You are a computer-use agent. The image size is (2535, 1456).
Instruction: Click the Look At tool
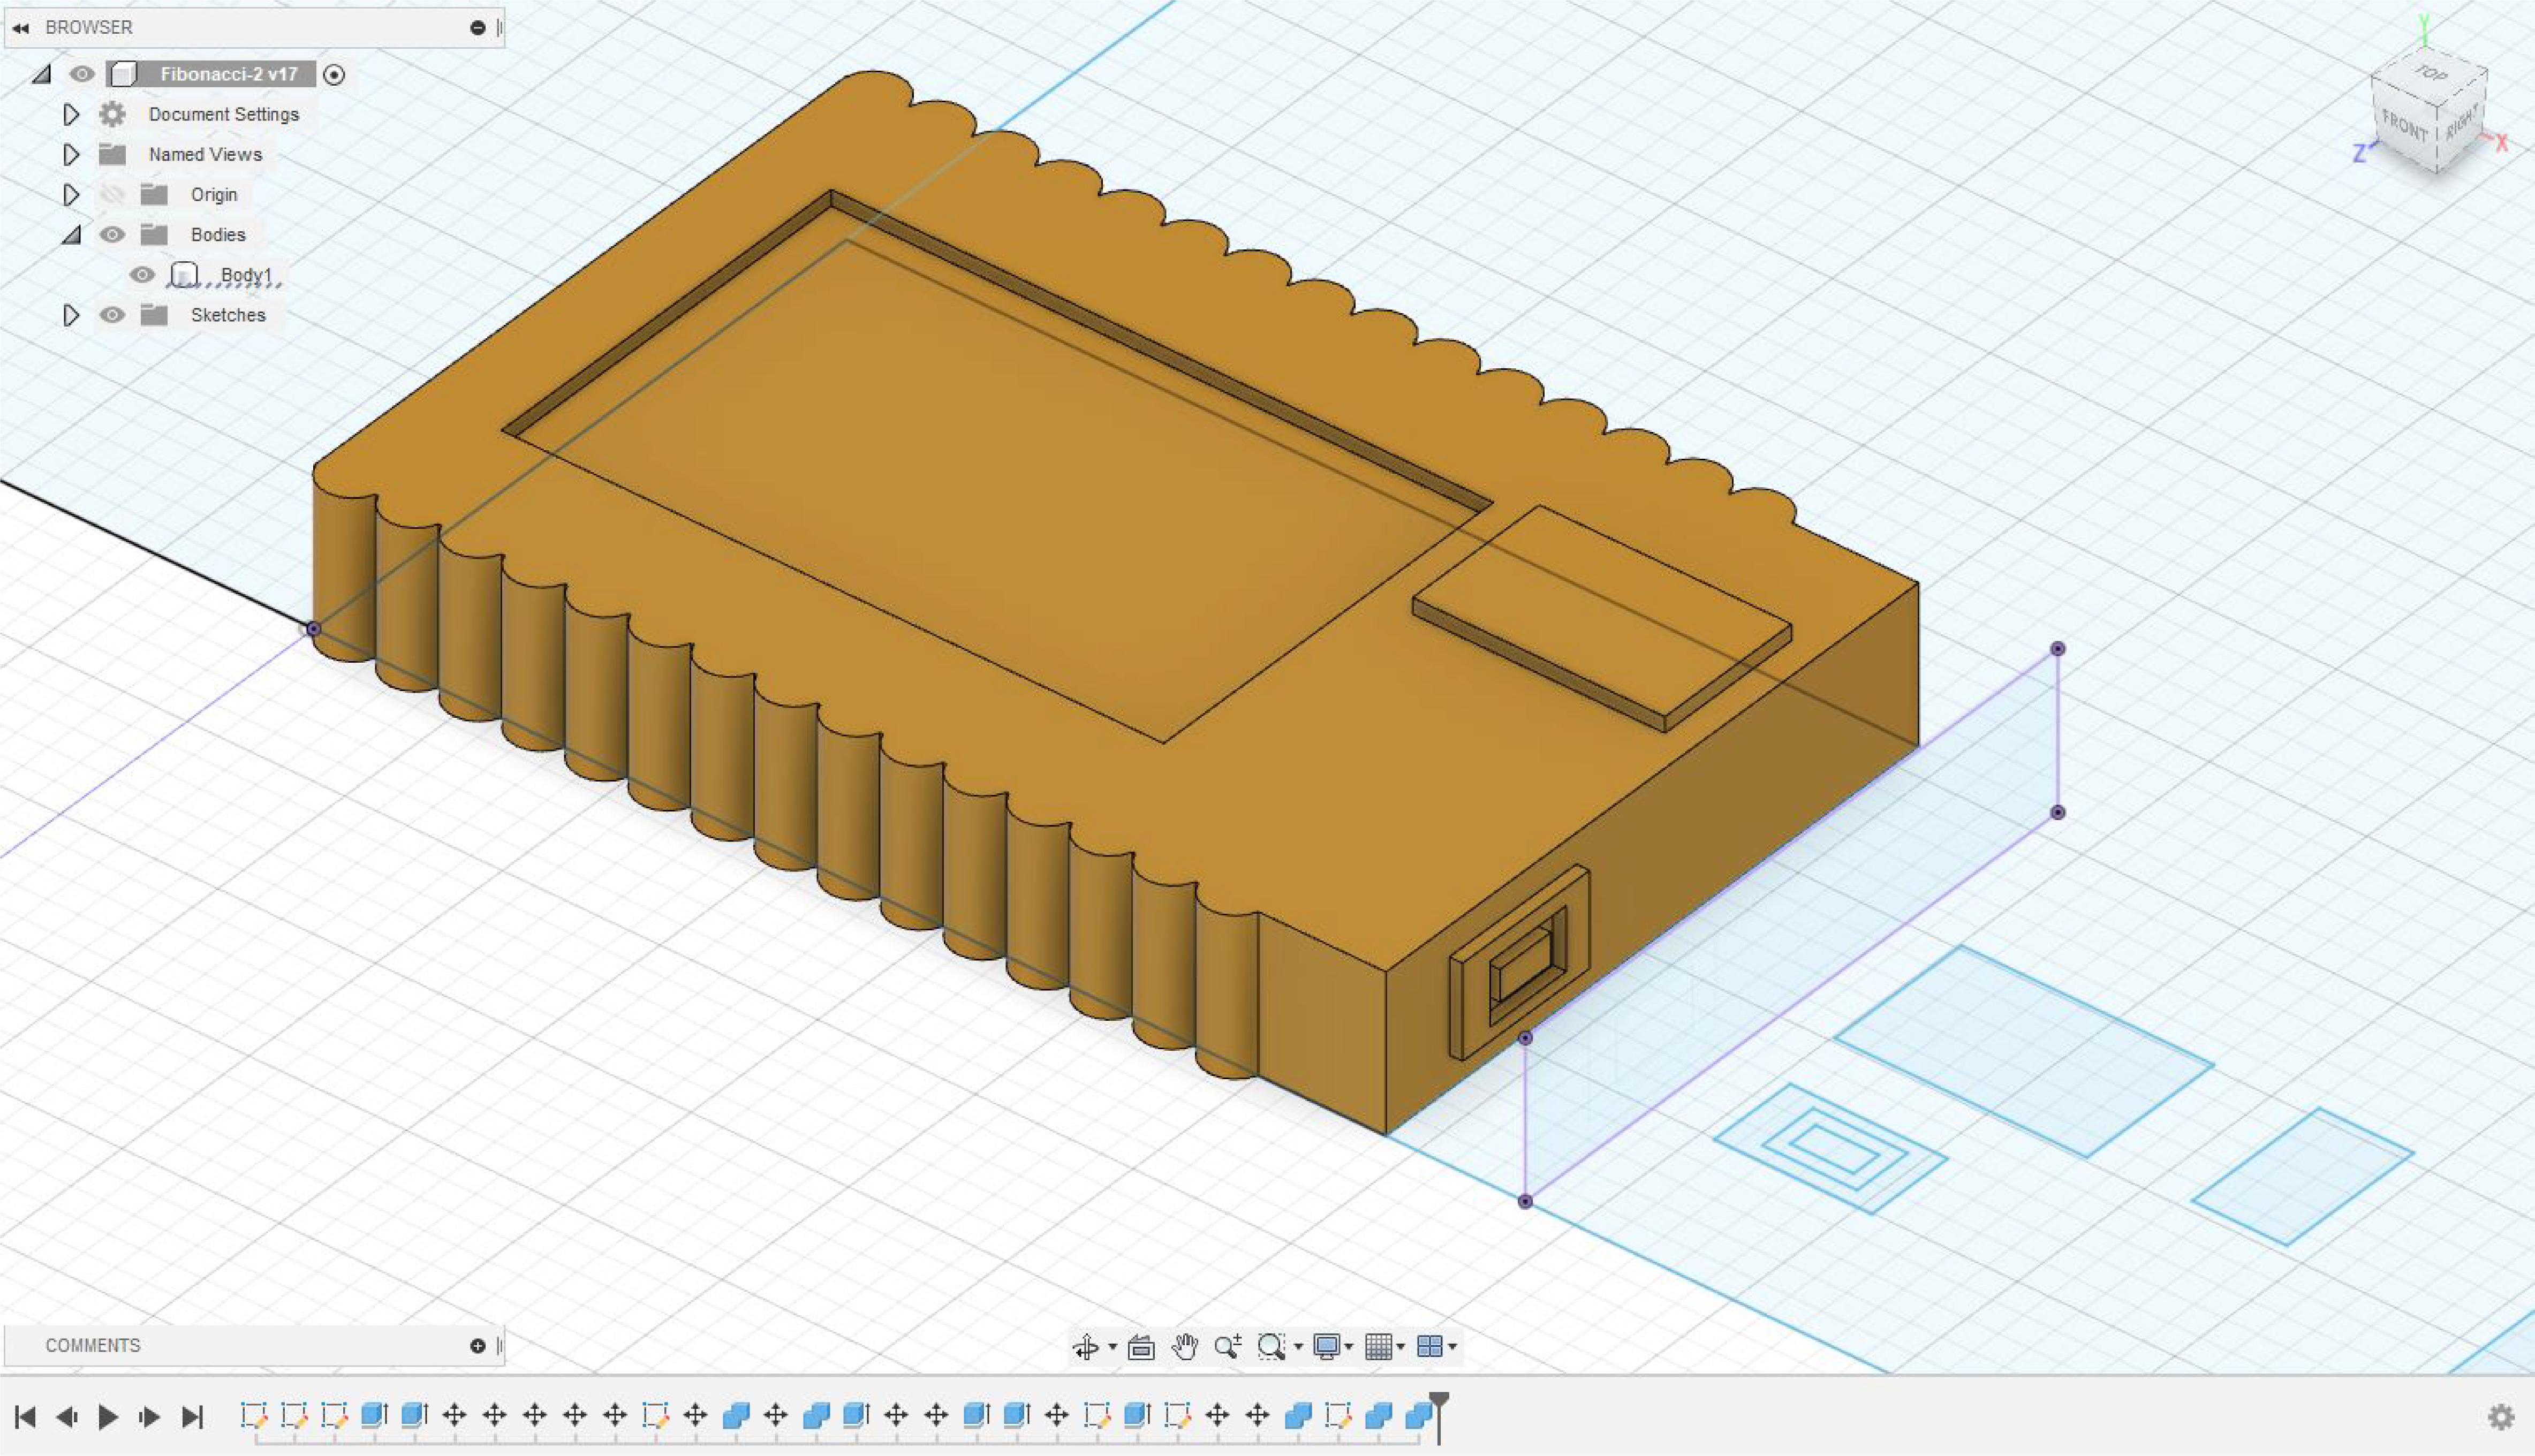(x=1141, y=1347)
